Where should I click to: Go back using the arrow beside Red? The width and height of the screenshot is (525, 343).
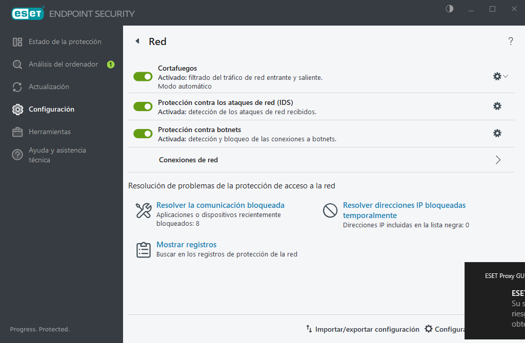click(137, 41)
